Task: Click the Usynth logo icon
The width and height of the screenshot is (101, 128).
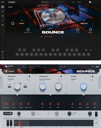Action: (x=6, y=71)
